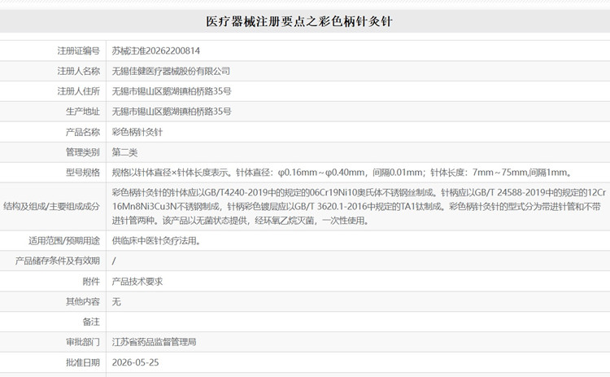Click the page title 医疗器械注册要点之彩色柄针灸针
This screenshot has width=610, height=377.
298,21
